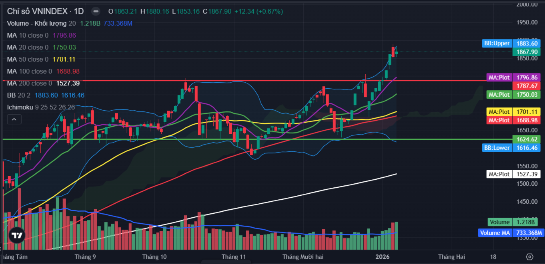Click the BB:Upper price scale label

(x=497, y=43)
